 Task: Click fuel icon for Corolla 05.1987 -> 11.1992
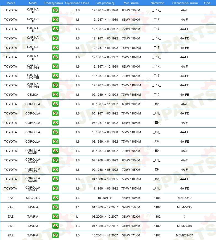[55, 104]
